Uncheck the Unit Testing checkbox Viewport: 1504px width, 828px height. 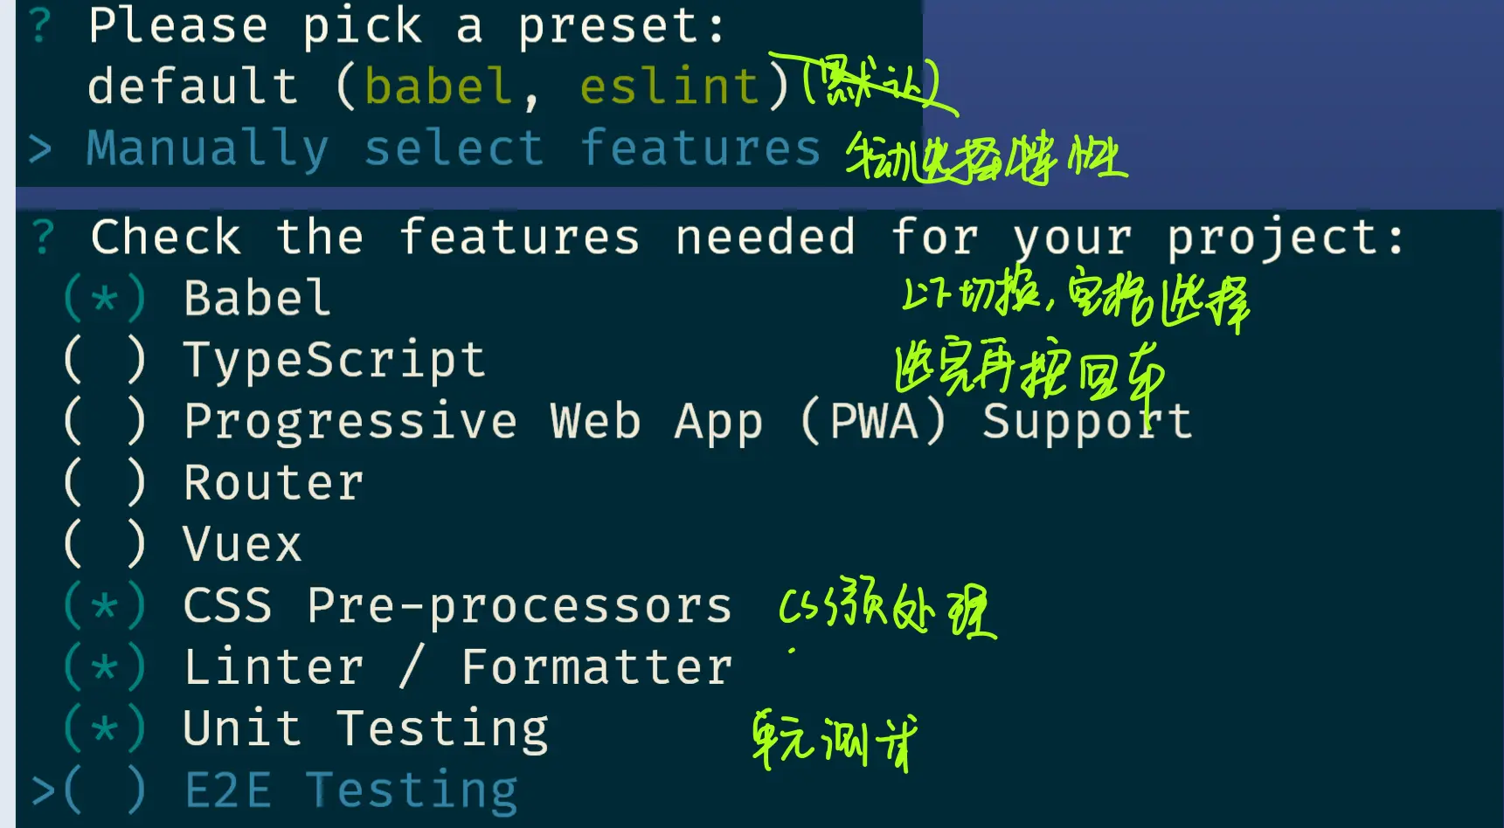(x=104, y=728)
